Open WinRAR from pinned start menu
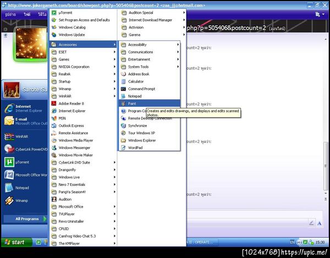The image size is (330, 258). (x=25, y=136)
